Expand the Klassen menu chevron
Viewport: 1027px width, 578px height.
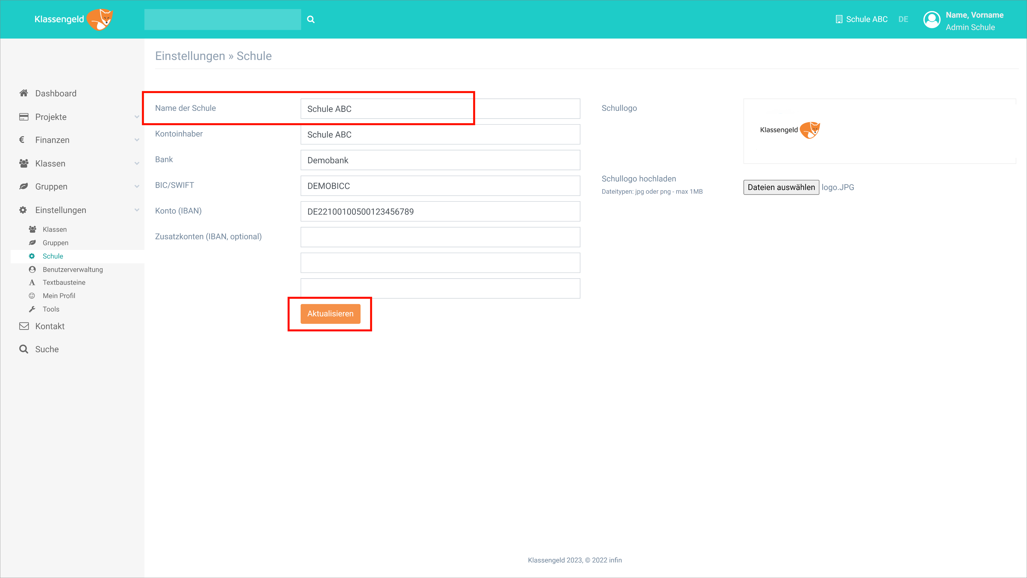pyautogui.click(x=137, y=164)
